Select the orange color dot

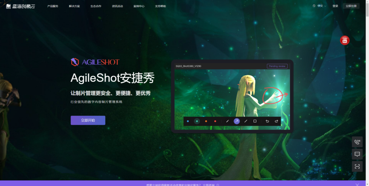[206, 121]
